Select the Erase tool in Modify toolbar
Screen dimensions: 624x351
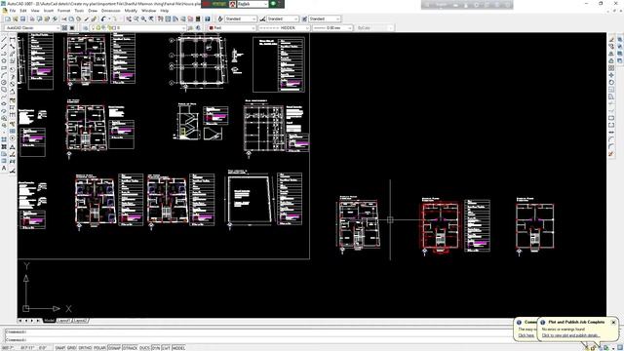pos(611,39)
